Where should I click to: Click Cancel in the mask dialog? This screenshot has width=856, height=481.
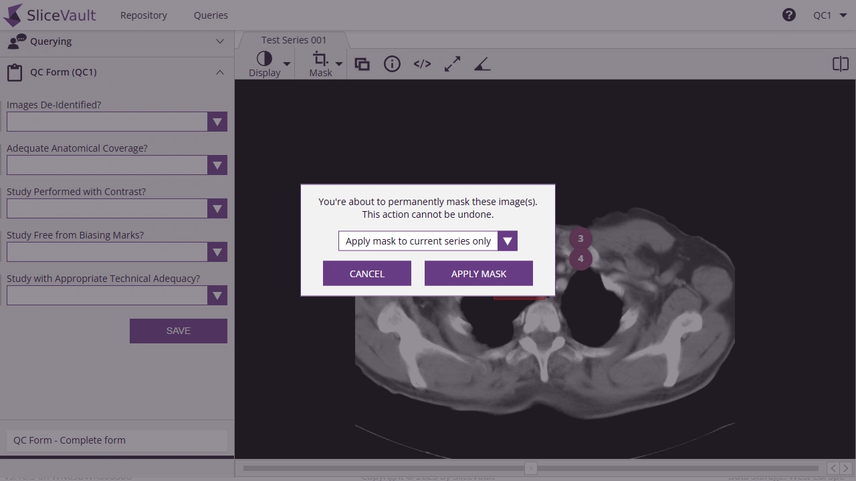click(x=366, y=274)
